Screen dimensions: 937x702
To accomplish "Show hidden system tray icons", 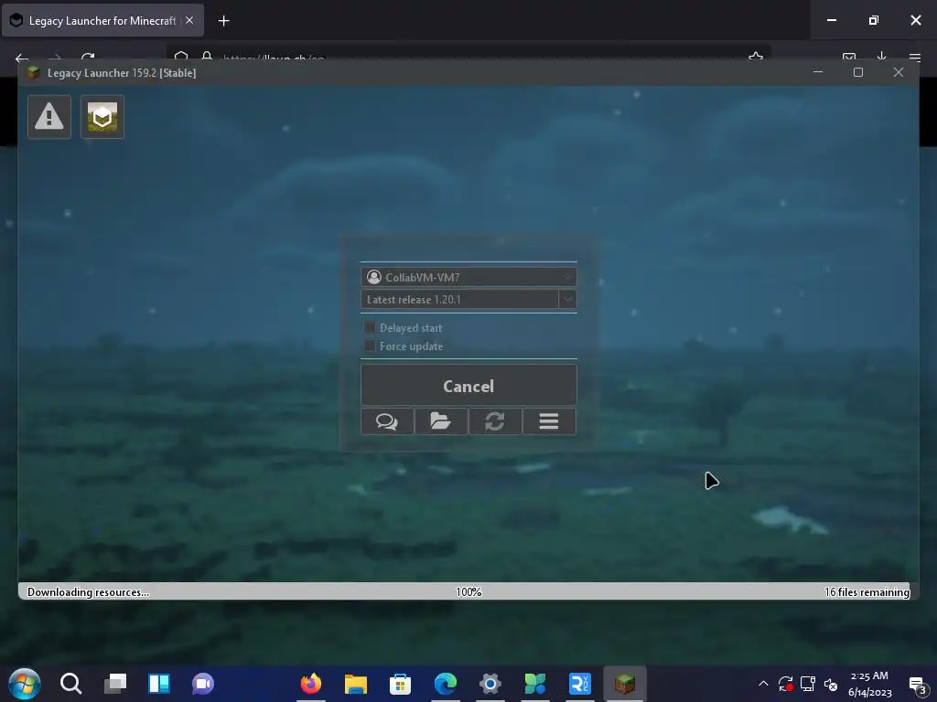I will pyautogui.click(x=763, y=684).
